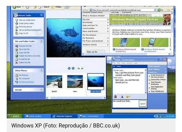The width and height of the screenshot is (182, 132).
Task: Click the Send button in conversation
Action: [143, 104]
